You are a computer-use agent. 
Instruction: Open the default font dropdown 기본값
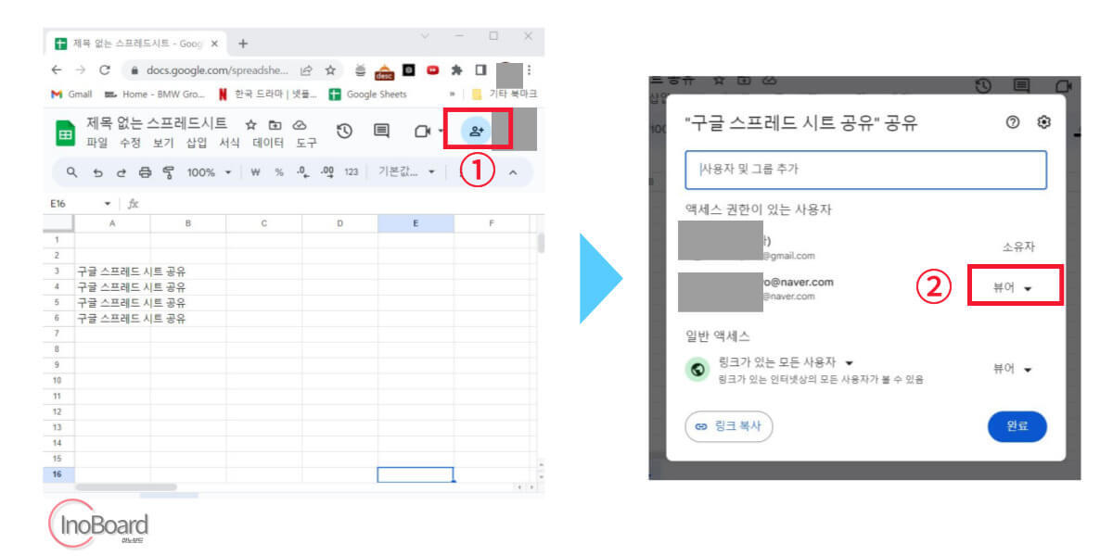point(406,172)
